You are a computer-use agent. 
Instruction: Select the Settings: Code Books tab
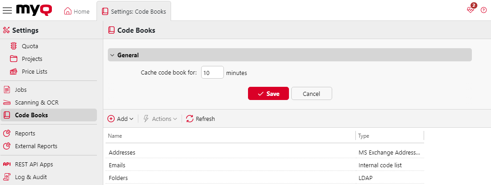coord(134,11)
